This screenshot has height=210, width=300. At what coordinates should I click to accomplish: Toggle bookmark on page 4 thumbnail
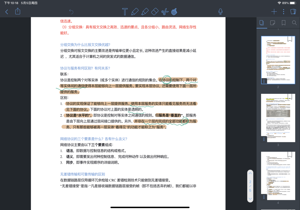290,154
